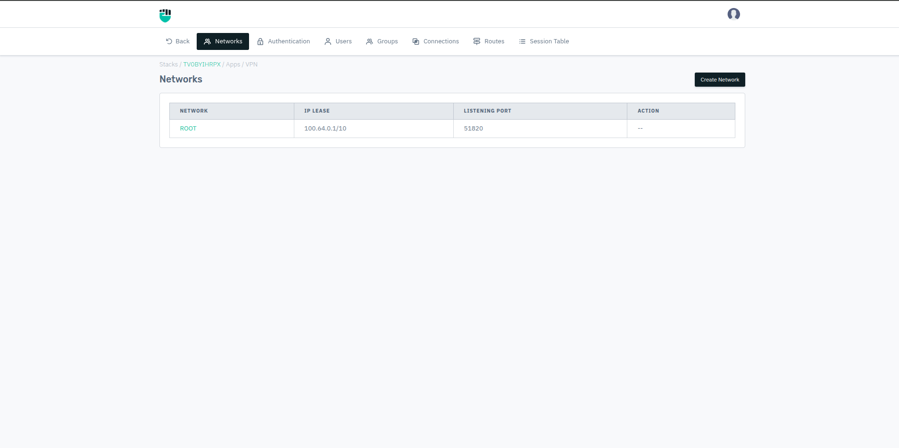Screen dimensions: 899x448
Task: Click the VPN breadcrumb
Action: point(251,65)
